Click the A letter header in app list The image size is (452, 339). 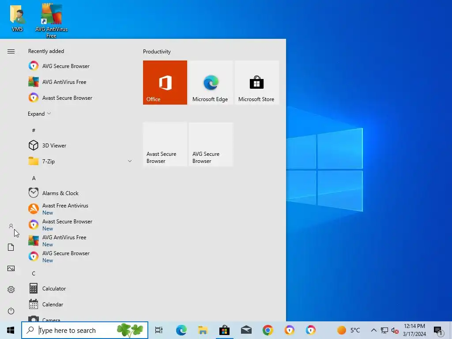click(34, 178)
